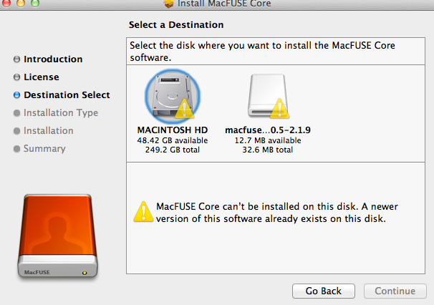Click the Go Back button
This screenshot has height=305, width=434.
pyautogui.click(x=323, y=291)
